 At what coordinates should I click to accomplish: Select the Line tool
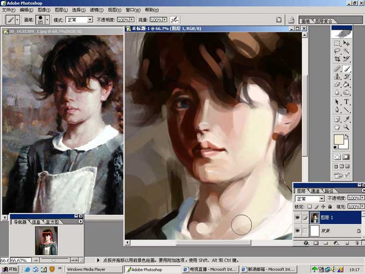(x=346, y=110)
